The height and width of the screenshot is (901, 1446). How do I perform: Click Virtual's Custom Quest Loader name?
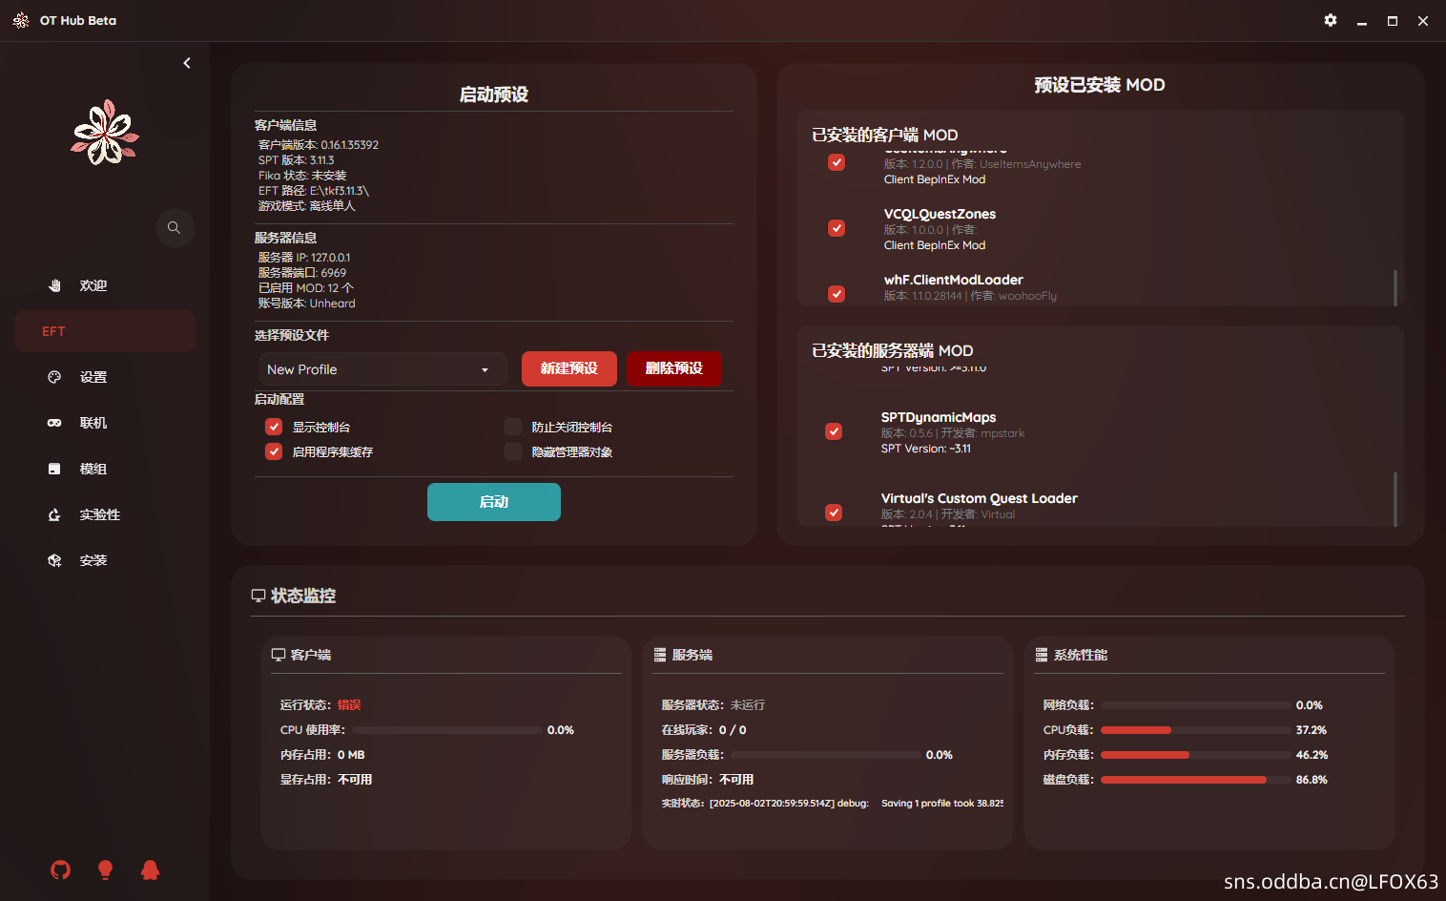pos(980,498)
